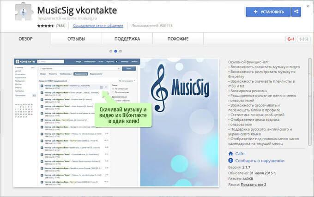Click the star rating icons
This screenshot has width=314, height=197.
45,25
